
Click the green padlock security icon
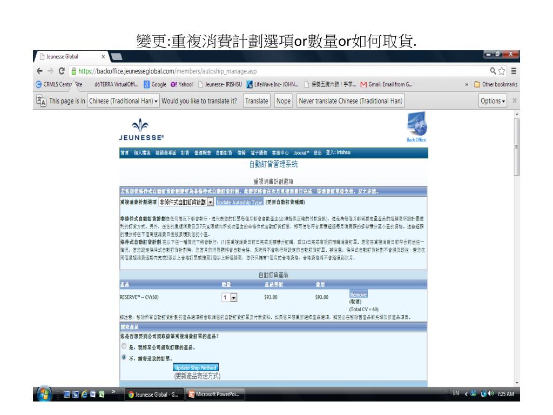click(73, 71)
